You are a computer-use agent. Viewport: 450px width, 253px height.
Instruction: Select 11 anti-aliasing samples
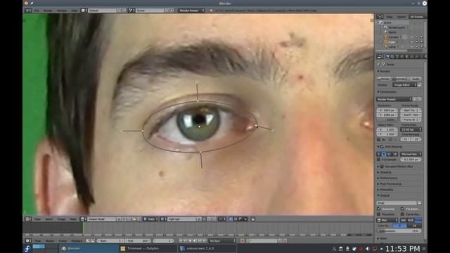click(389, 155)
